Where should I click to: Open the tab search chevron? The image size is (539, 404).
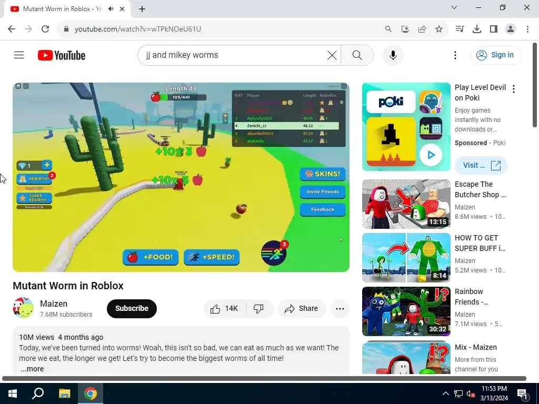454,7
